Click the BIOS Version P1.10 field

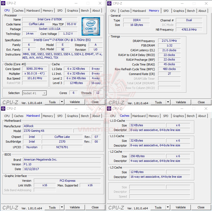tap(62, 164)
